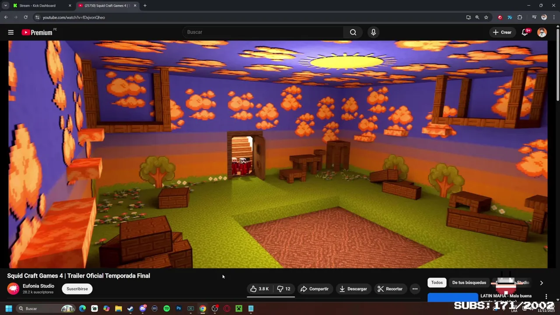Open more actions ellipsis under video
Screen dimensions: 560x315
coord(415,289)
